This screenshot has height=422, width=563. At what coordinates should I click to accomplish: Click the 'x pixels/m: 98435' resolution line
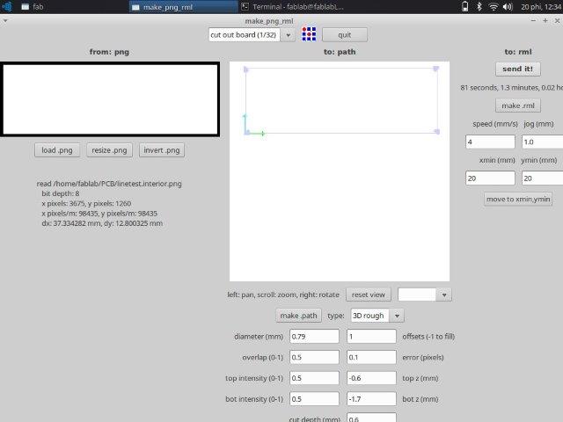pyautogui.click(x=99, y=214)
